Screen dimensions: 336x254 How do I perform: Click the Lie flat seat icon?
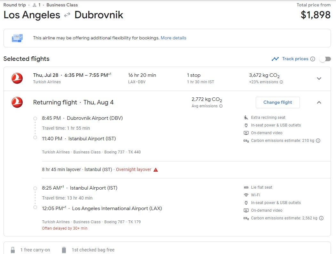[246, 187]
